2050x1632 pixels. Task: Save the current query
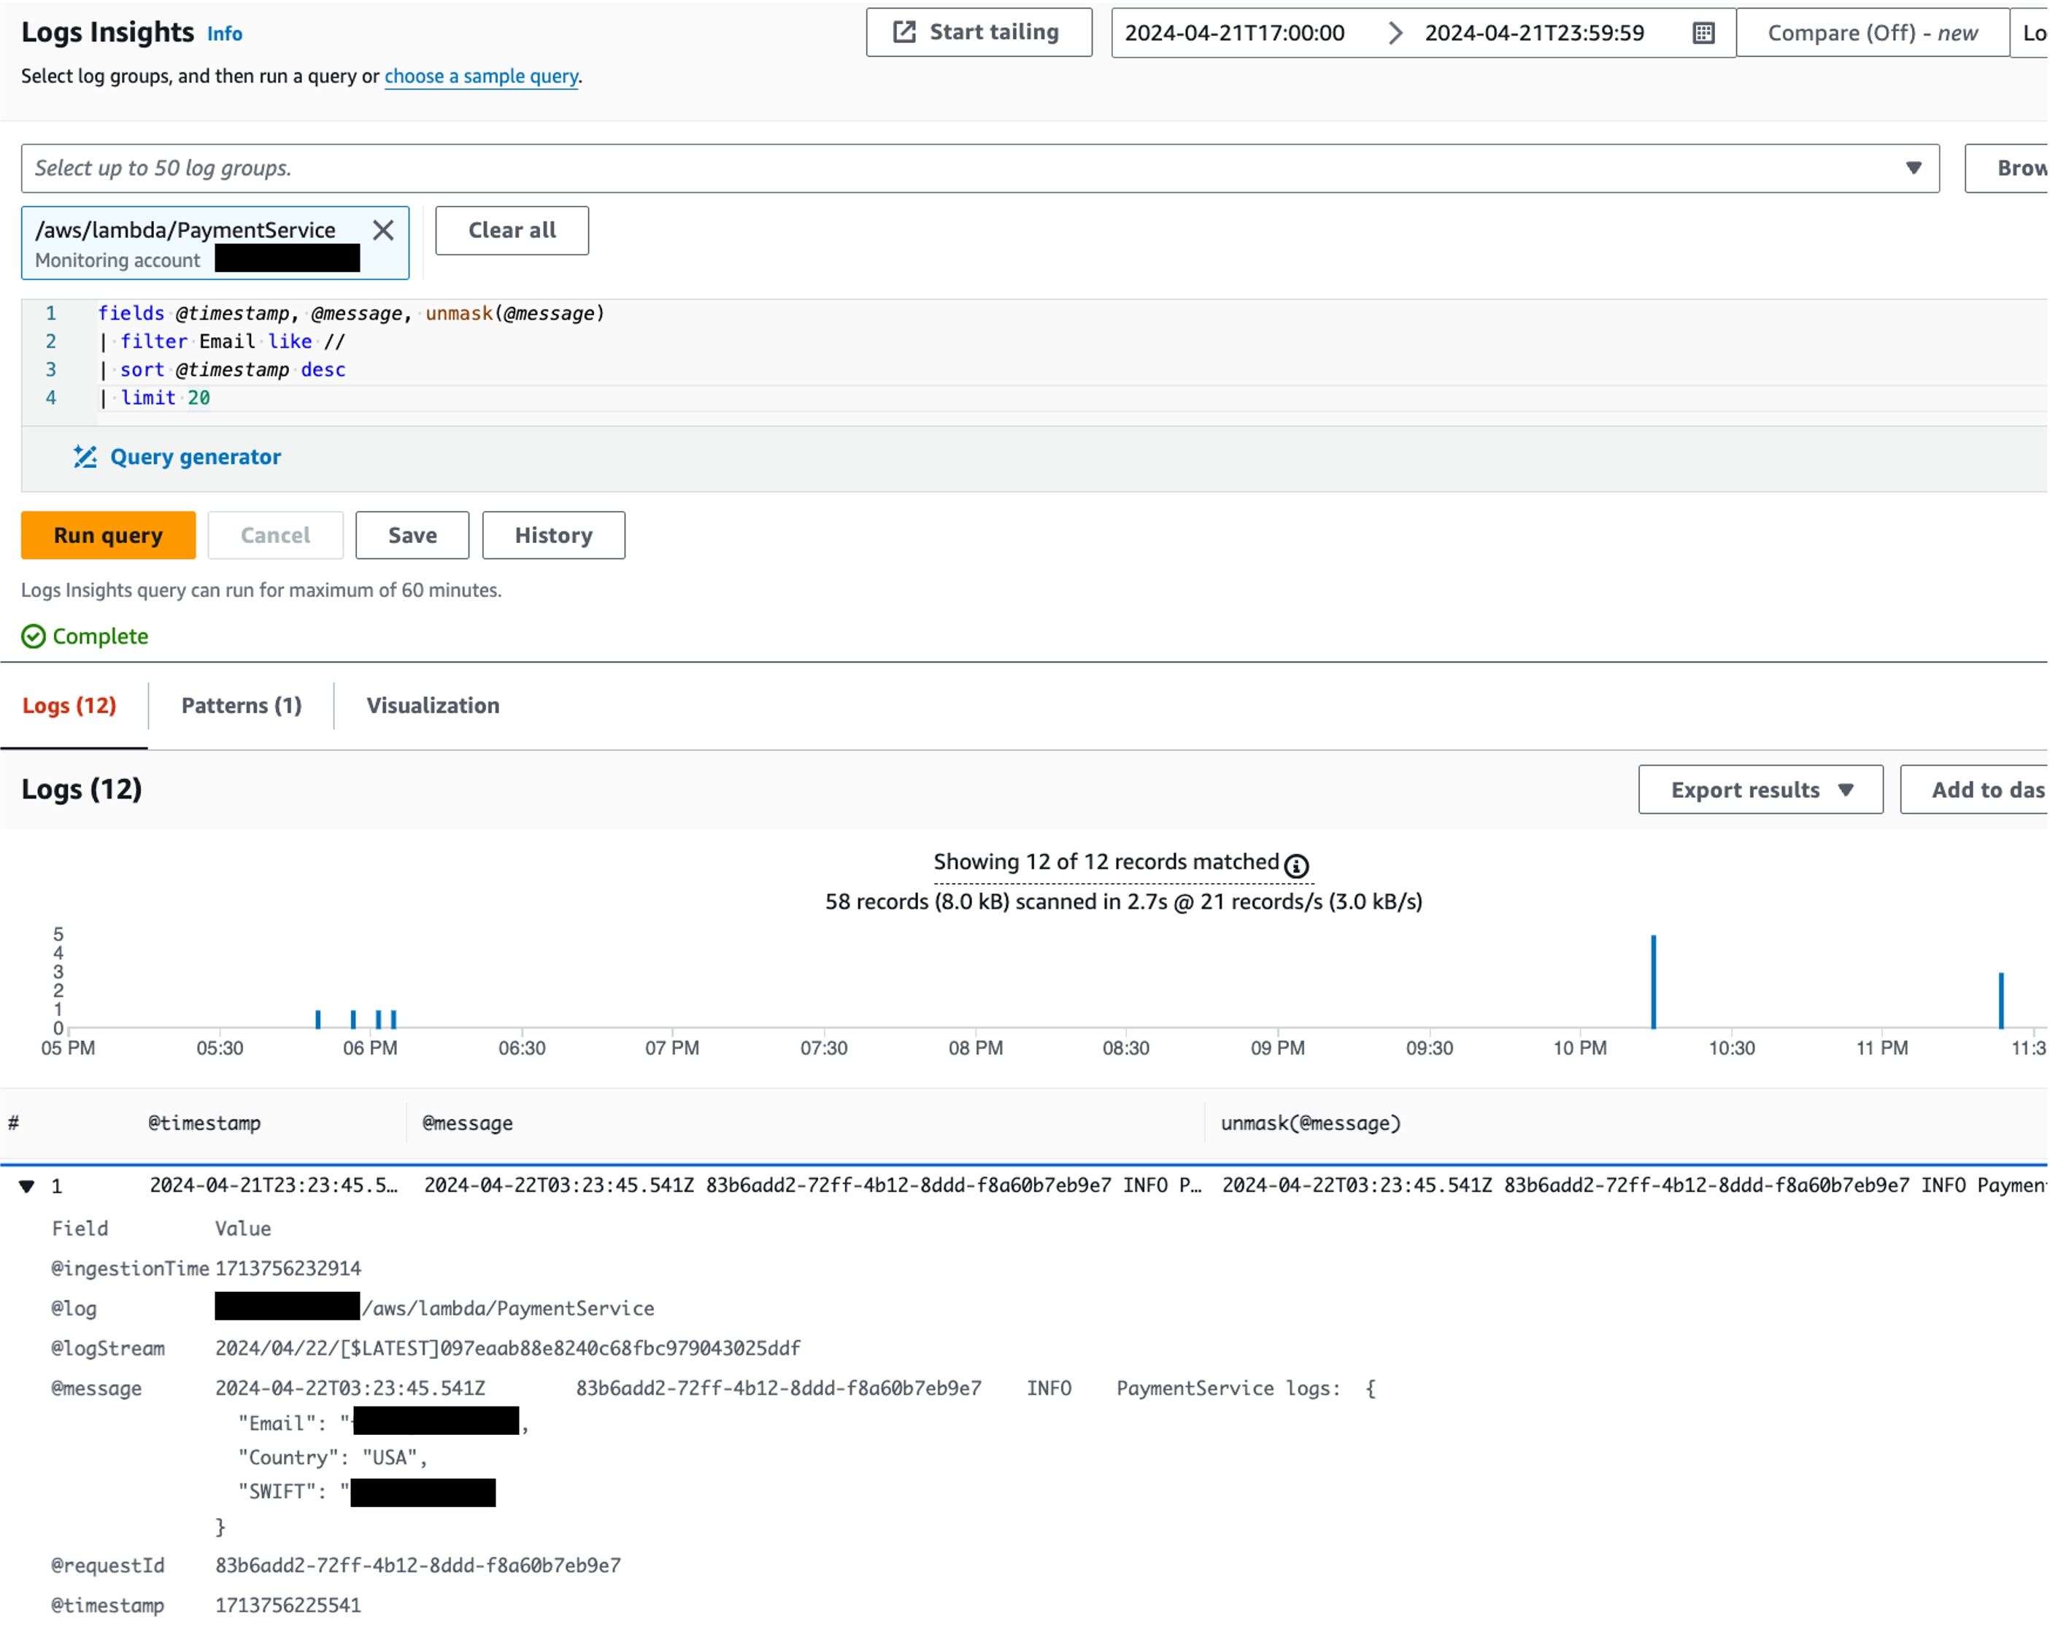(x=412, y=534)
